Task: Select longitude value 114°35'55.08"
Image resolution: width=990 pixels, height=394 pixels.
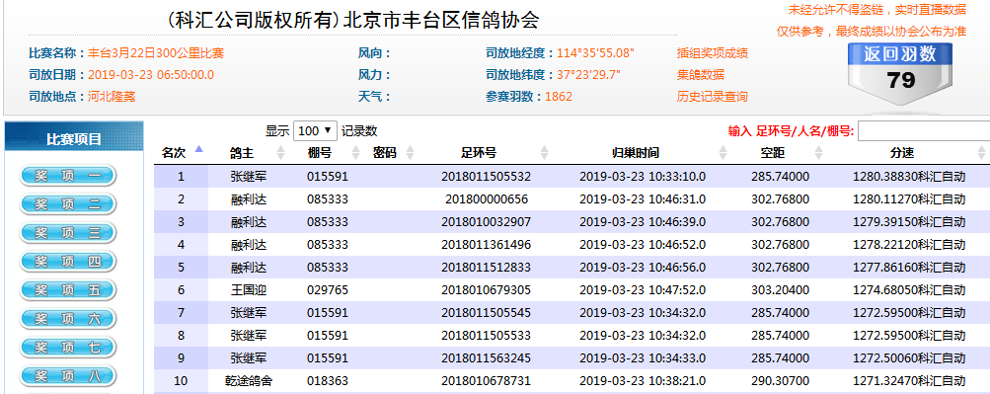Action: click(595, 53)
